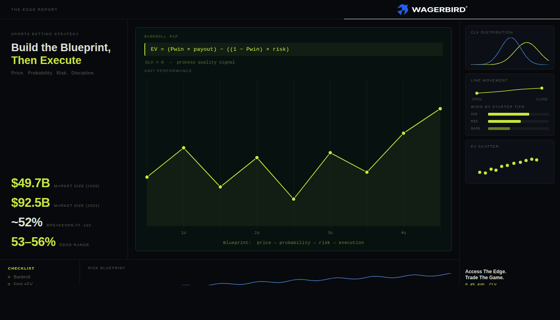Click the CHECKLIST section heading
Image resolution: width=560 pixels, height=320 pixels.
[x=21, y=268]
